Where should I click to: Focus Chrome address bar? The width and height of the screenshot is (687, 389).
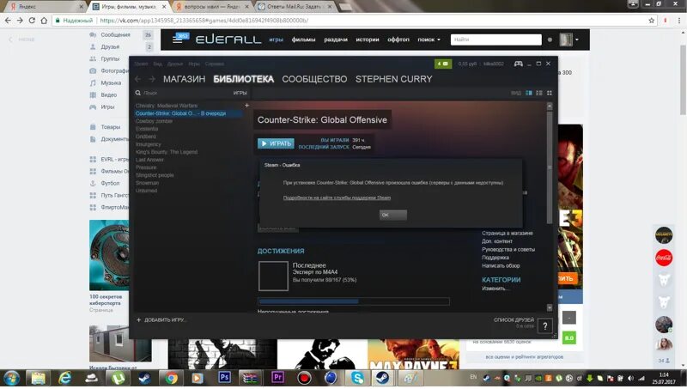click(x=350, y=20)
